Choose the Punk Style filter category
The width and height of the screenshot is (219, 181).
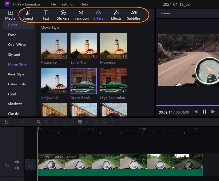[x=16, y=74]
